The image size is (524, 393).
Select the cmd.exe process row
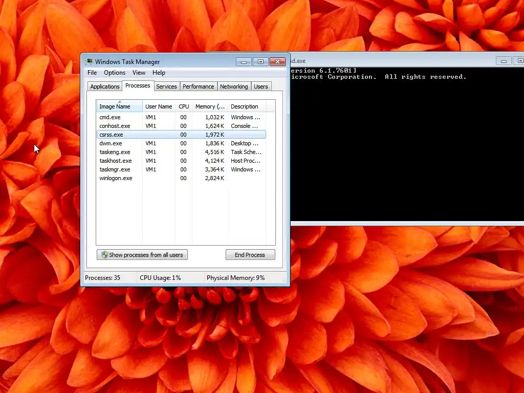click(x=181, y=117)
